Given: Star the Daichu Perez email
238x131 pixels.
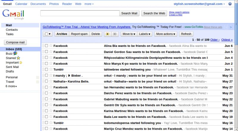Looking at the screenshot, I should [51, 93].
